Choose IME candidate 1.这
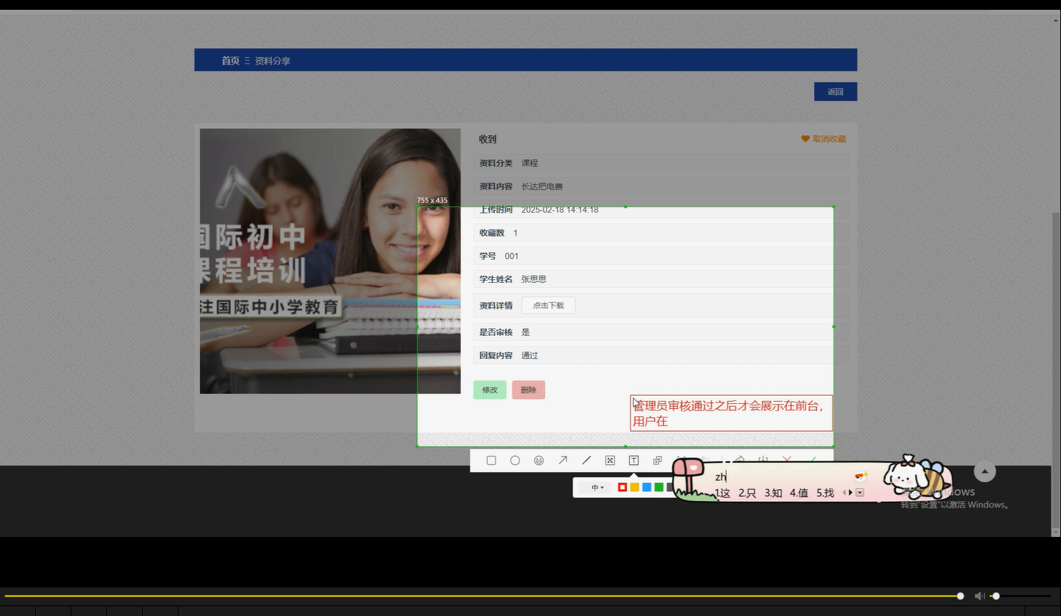The height and width of the screenshot is (616, 1061). tap(722, 493)
